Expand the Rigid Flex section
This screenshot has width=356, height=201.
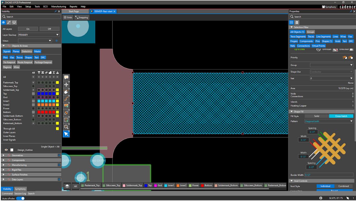pos(4,170)
